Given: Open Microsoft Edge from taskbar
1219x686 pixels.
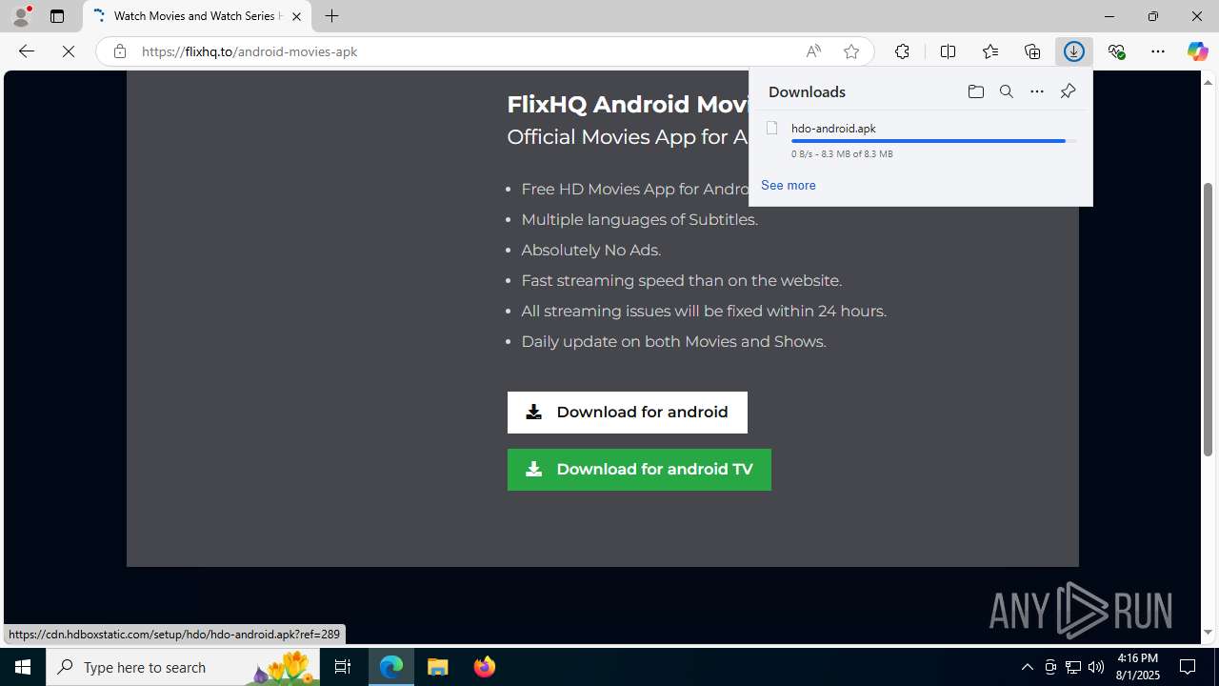Looking at the screenshot, I should click(x=391, y=667).
